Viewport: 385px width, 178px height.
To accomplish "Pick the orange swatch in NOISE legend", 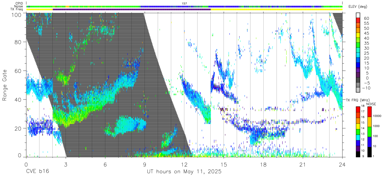I will (x=369, y=122).
